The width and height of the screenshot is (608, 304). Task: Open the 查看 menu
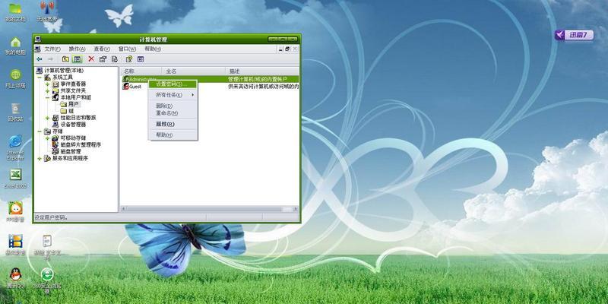[102, 49]
